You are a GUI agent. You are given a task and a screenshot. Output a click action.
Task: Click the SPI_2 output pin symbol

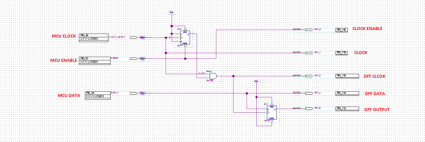pyautogui.click(x=309, y=76)
